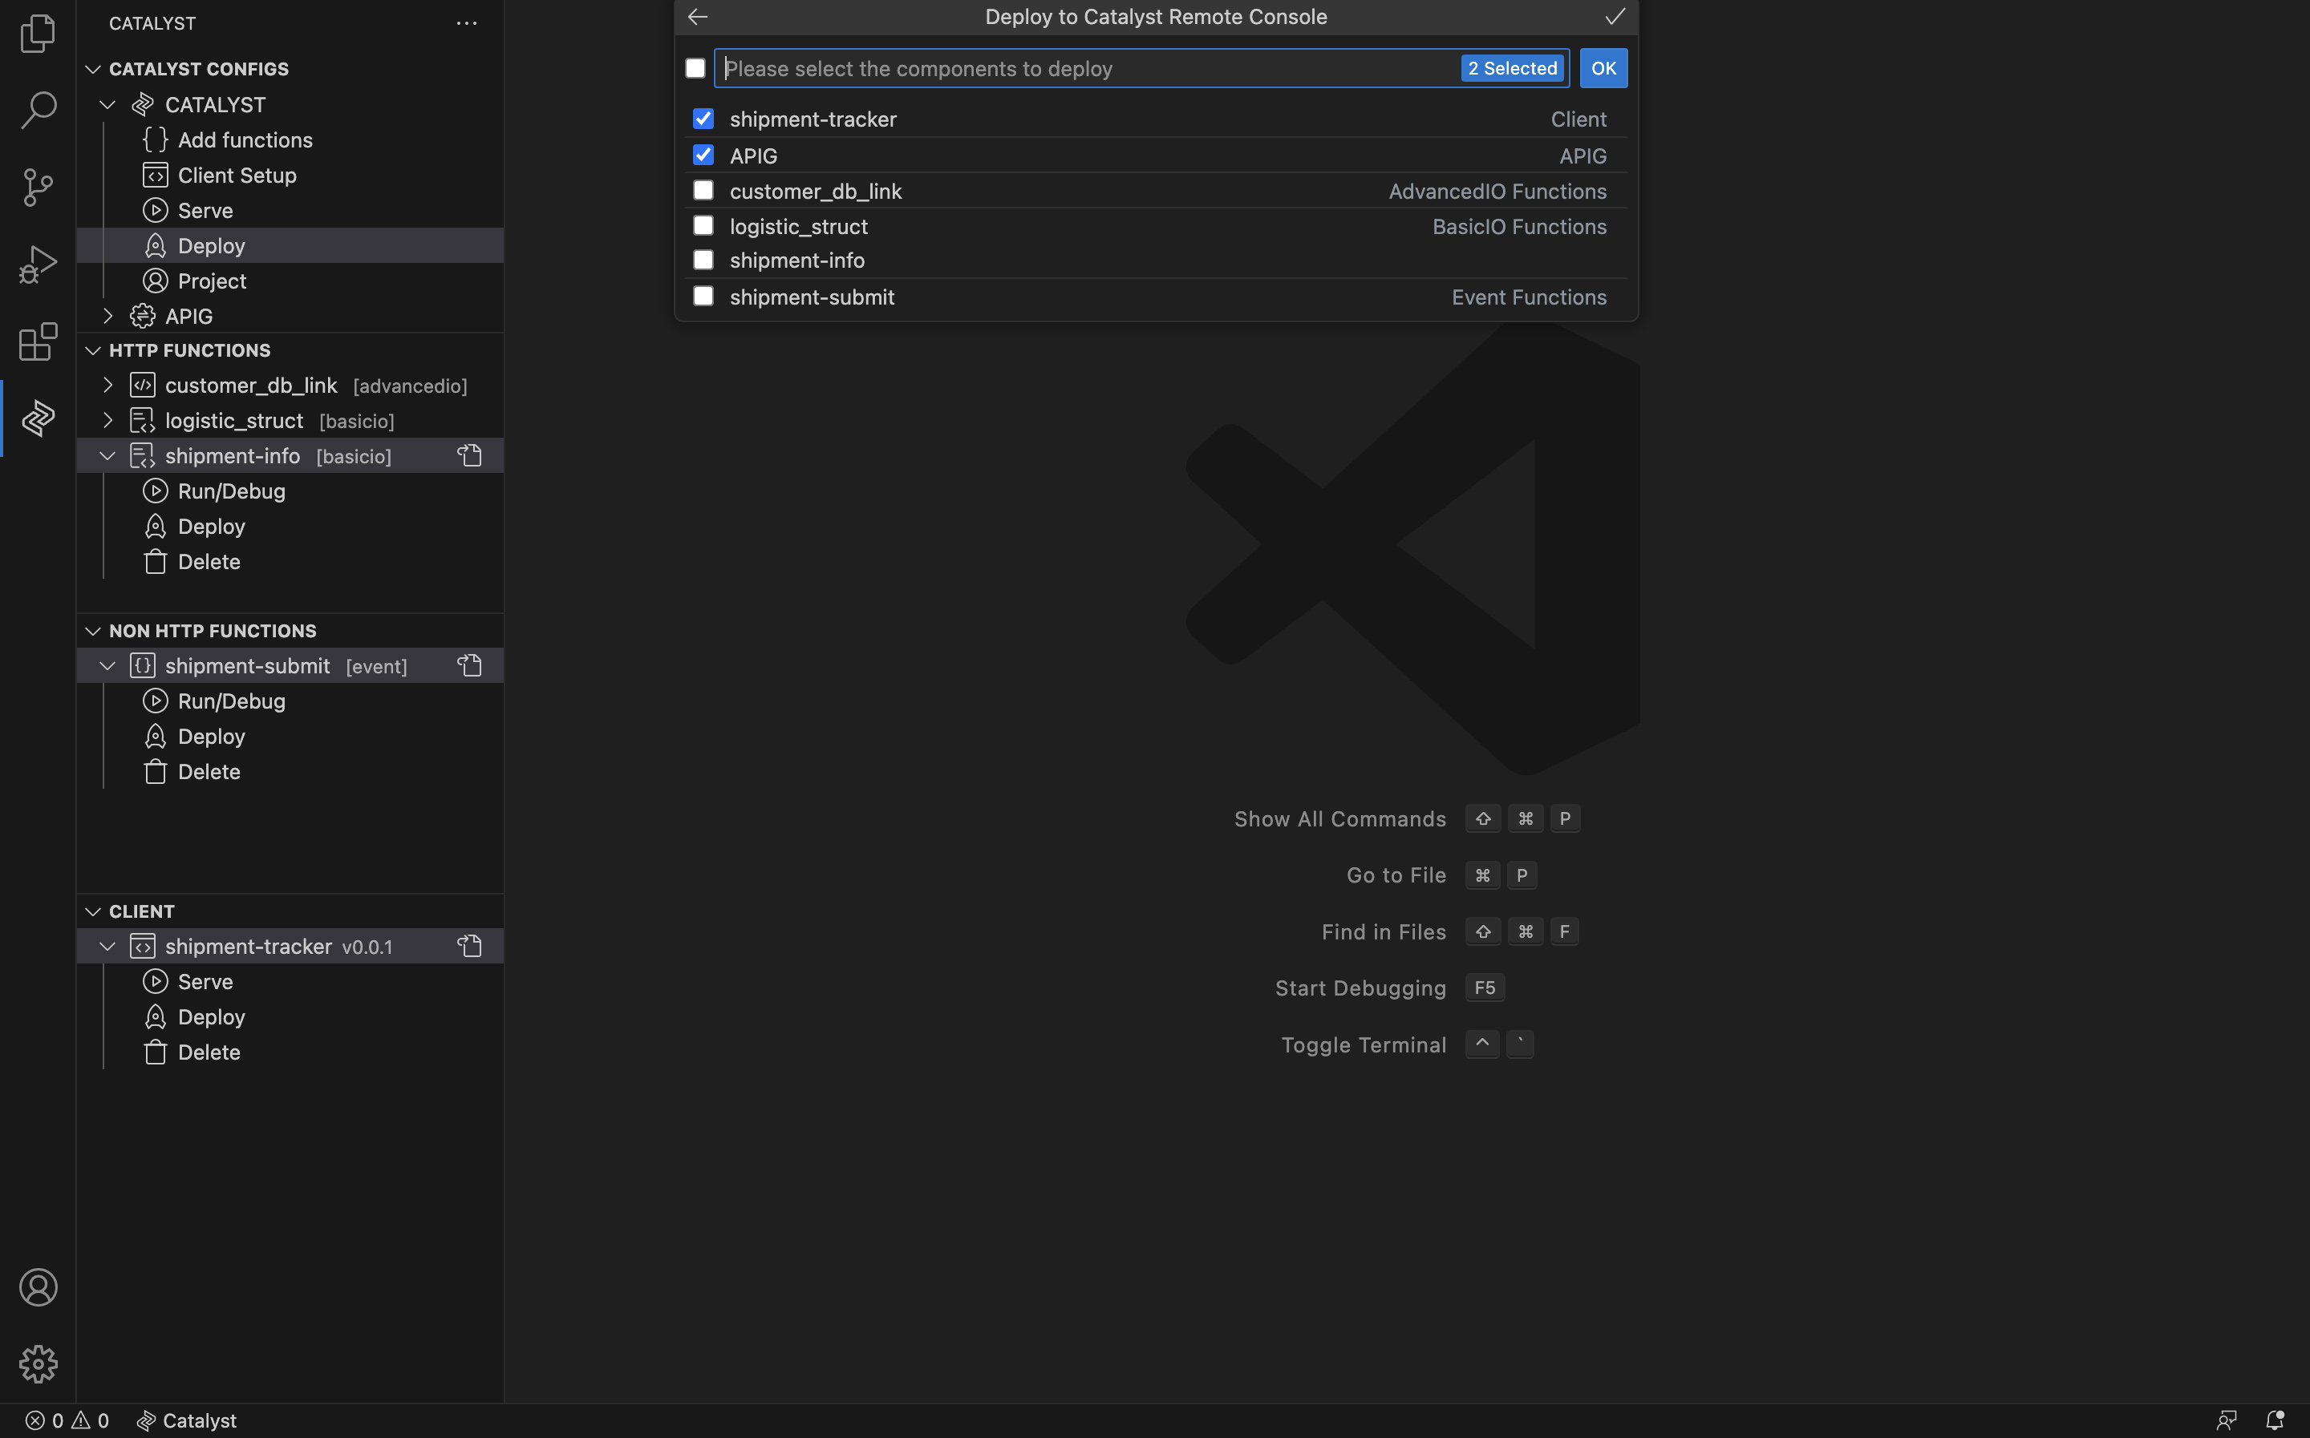Click rocket icon of Deploy under CATALYST
Image resolution: width=2310 pixels, height=1438 pixels.
click(155, 245)
